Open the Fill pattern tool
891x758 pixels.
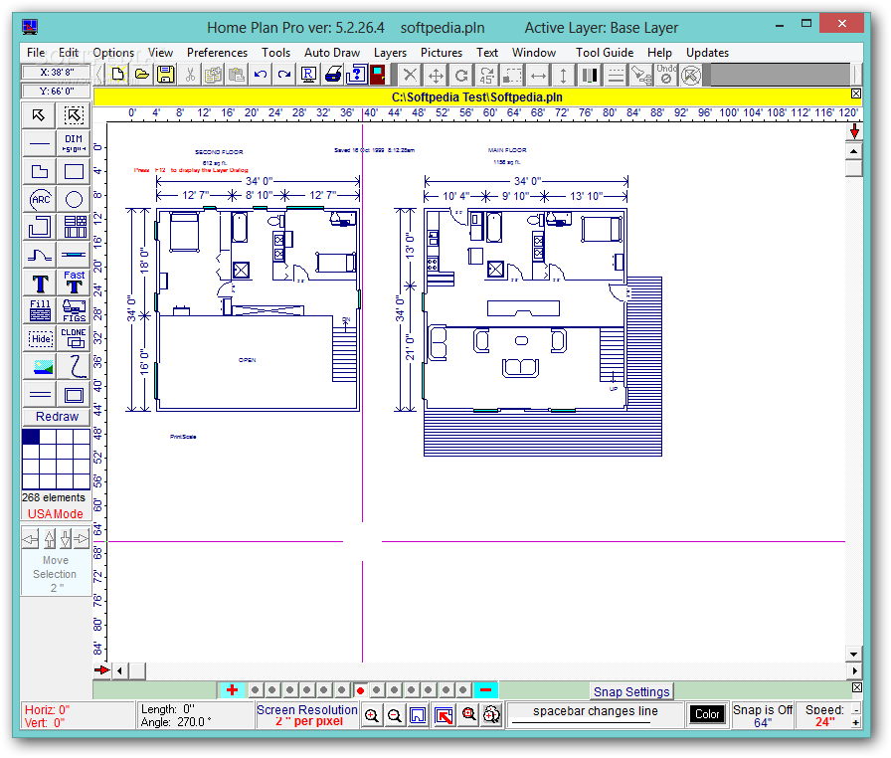pyautogui.click(x=39, y=310)
